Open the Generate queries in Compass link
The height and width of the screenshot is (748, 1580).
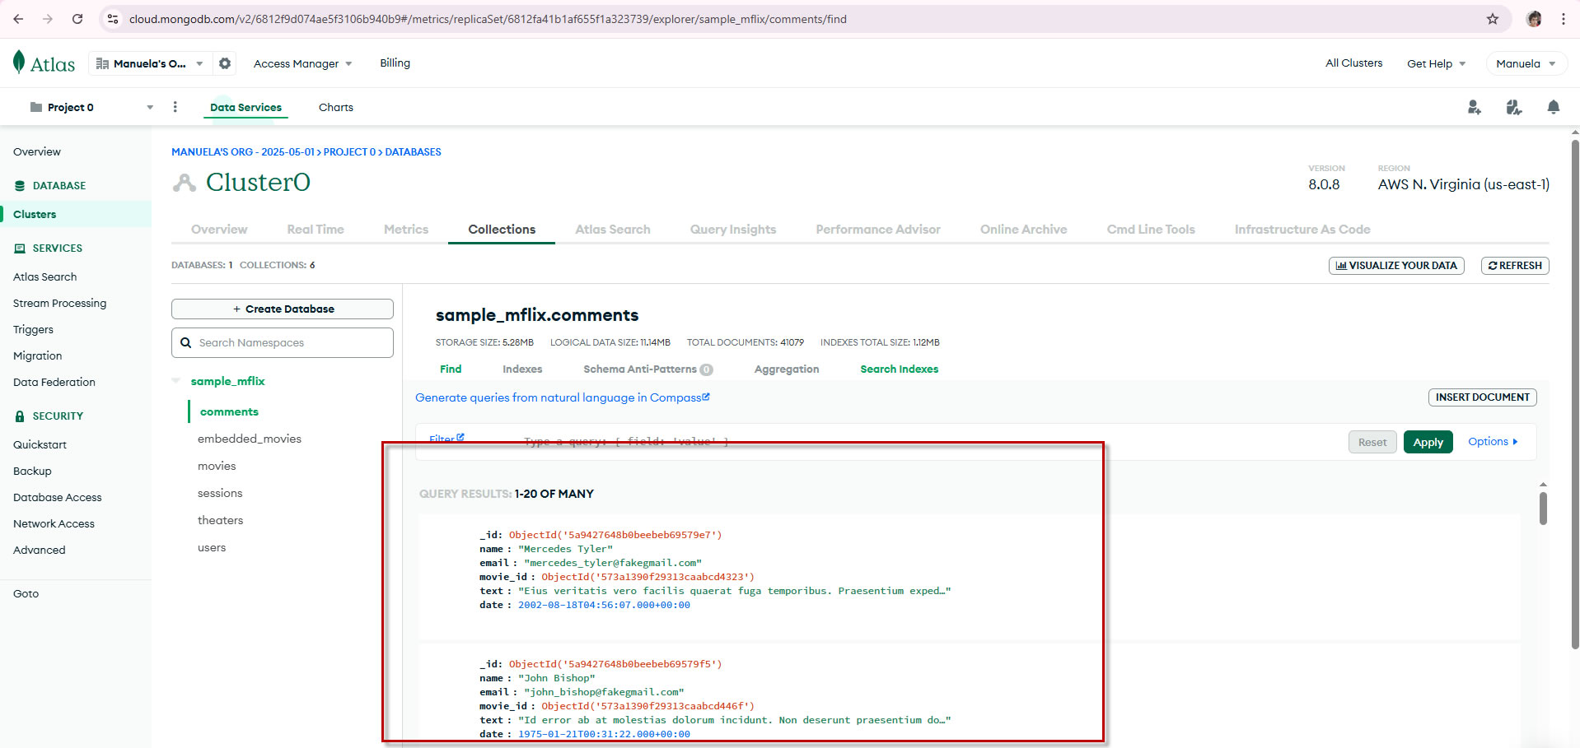[x=563, y=397]
